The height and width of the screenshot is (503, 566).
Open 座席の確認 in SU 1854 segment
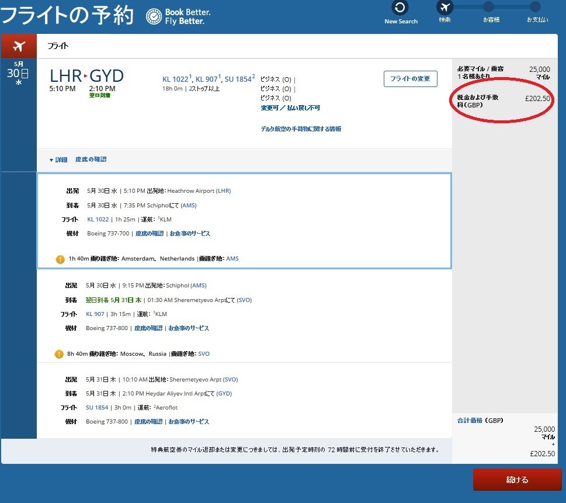click(148, 421)
